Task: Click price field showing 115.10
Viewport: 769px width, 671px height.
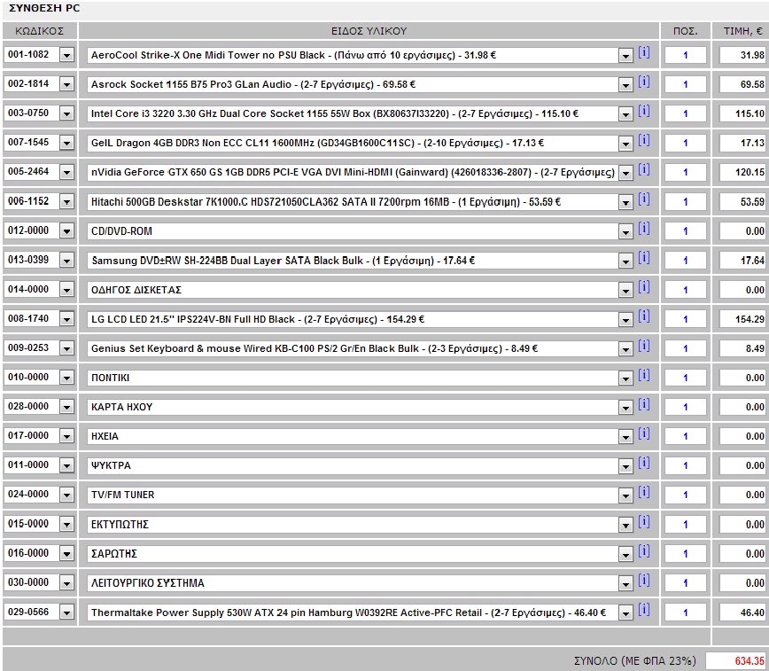Action: (x=743, y=113)
